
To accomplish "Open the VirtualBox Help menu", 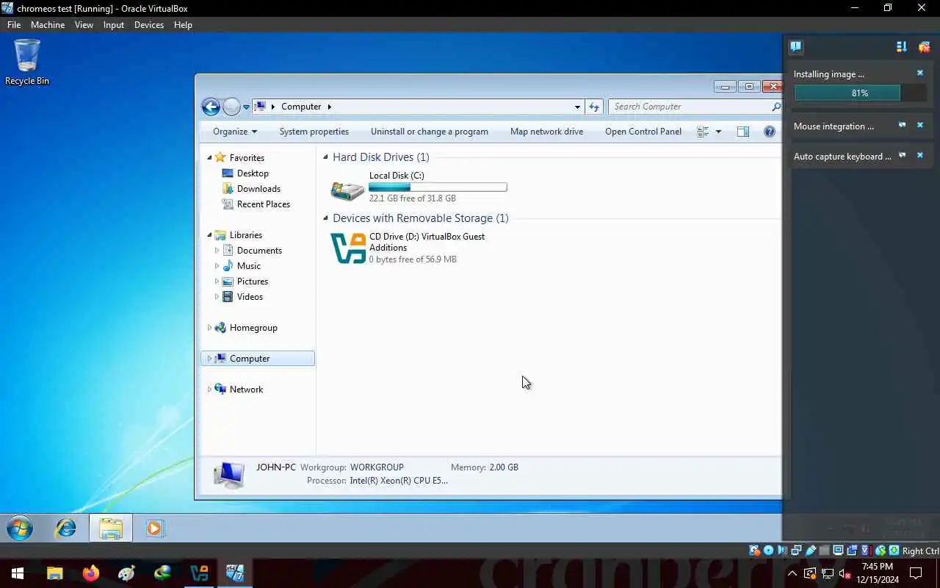I will pos(183,24).
